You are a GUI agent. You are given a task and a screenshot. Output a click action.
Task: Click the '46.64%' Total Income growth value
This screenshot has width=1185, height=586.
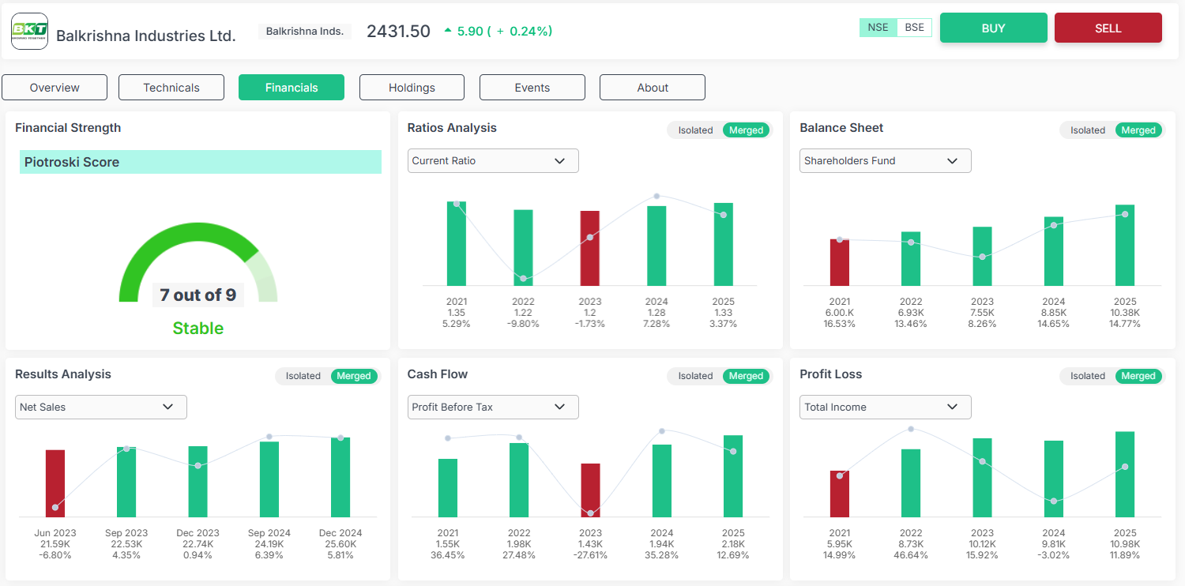pos(911,555)
